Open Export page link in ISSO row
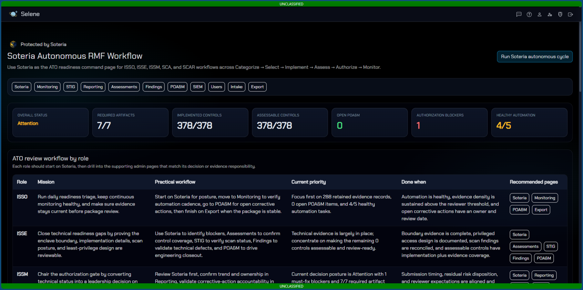 [x=541, y=210]
